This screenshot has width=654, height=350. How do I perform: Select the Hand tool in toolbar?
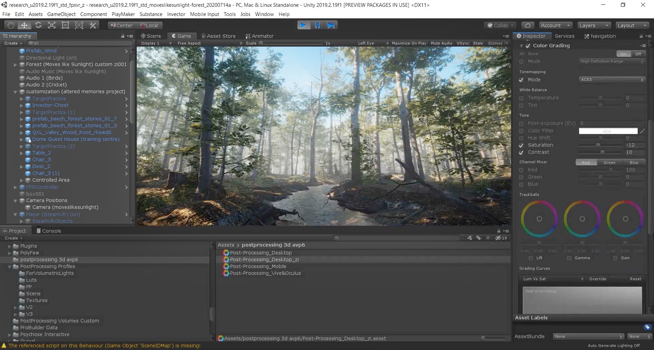tap(11, 25)
